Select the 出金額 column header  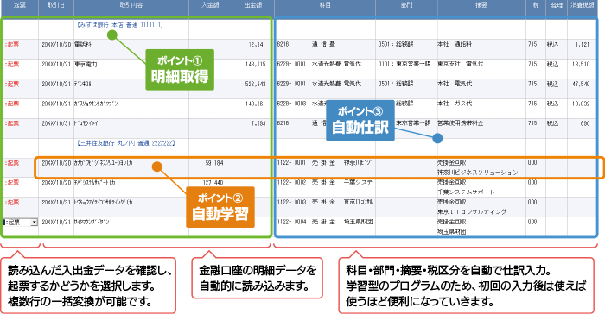pos(253,5)
